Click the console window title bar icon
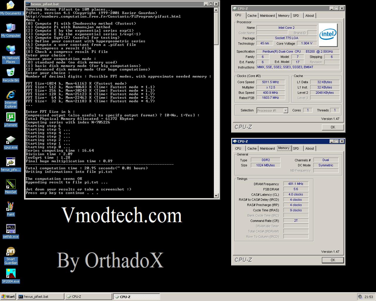This screenshot has height=301, width=376. pos(28,4)
